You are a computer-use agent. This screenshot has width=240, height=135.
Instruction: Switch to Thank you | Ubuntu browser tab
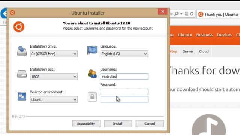218,14
